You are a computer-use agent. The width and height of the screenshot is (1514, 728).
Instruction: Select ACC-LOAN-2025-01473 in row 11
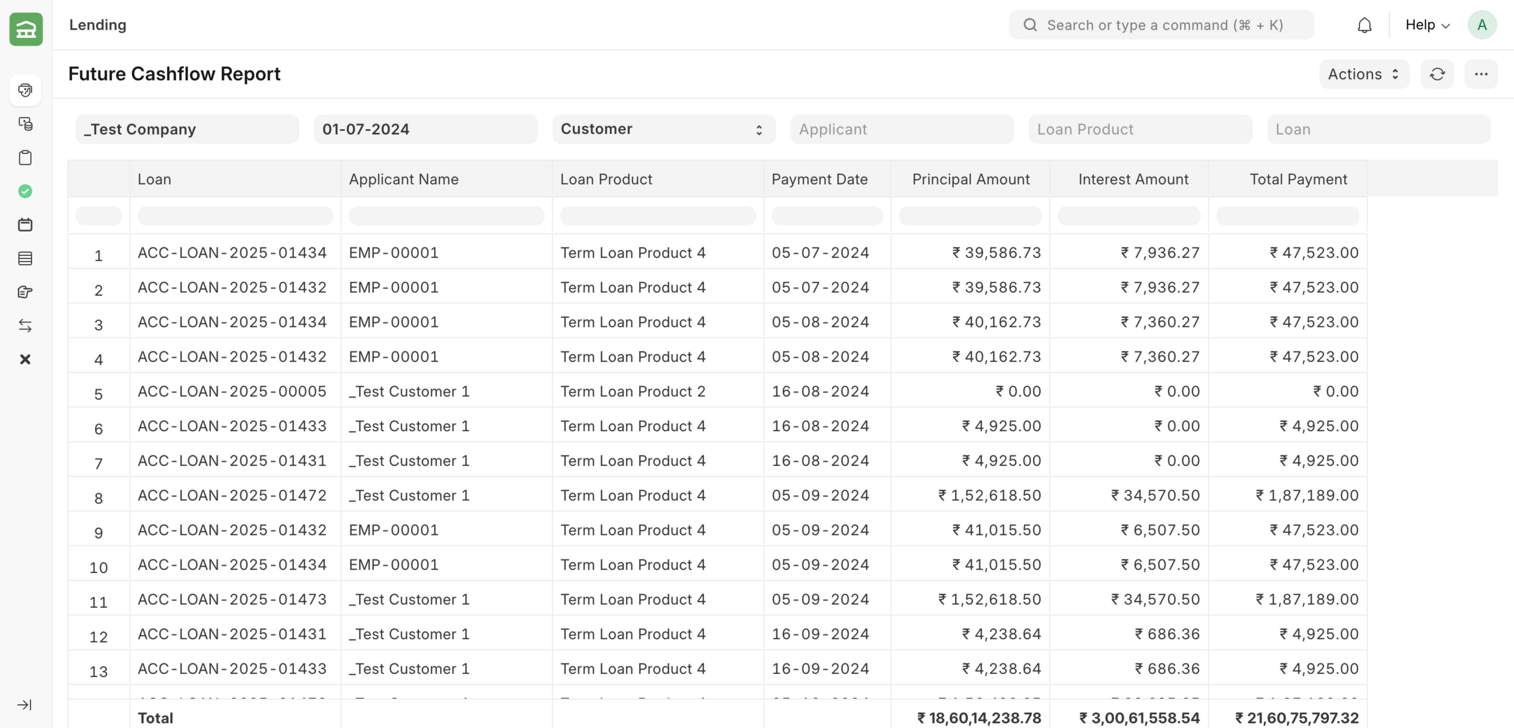point(232,599)
